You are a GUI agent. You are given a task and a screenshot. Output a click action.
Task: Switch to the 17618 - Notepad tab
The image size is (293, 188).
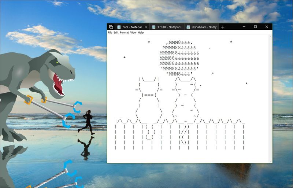pyautogui.click(x=168, y=27)
